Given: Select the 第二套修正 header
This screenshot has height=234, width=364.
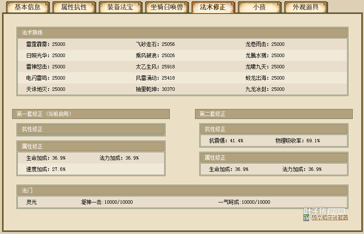Looking at the screenshot, I should pyautogui.click(x=273, y=114).
